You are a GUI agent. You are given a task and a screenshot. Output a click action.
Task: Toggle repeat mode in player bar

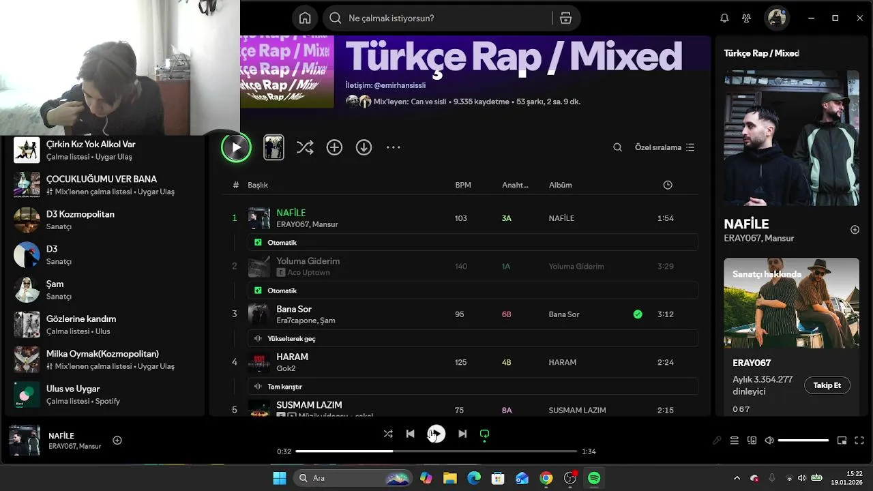(x=484, y=434)
